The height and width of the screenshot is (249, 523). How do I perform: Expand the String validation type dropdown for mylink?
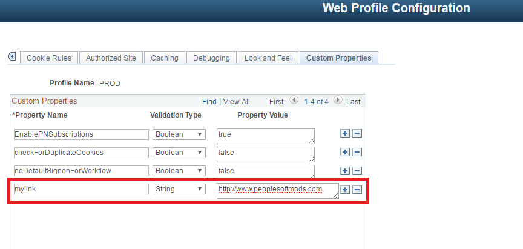[x=179, y=189]
